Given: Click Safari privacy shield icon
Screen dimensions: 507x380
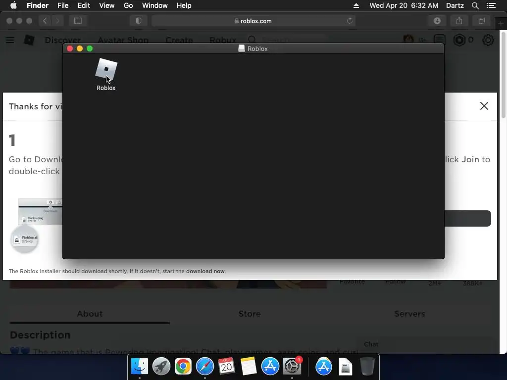Looking at the screenshot, I should tap(139, 21).
